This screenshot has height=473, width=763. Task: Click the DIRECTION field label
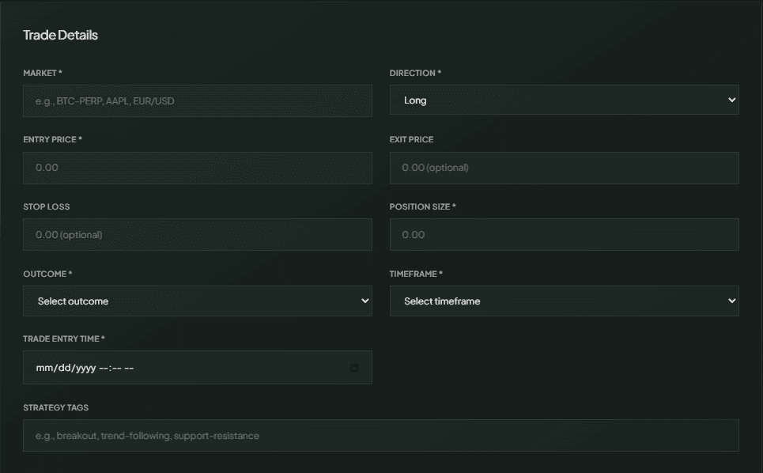click(x=414, y=73)
